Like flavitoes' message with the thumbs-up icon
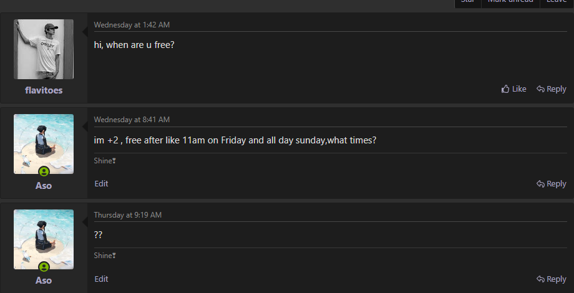Viewport: 574px width, 293px height. (x=514, y=89)
